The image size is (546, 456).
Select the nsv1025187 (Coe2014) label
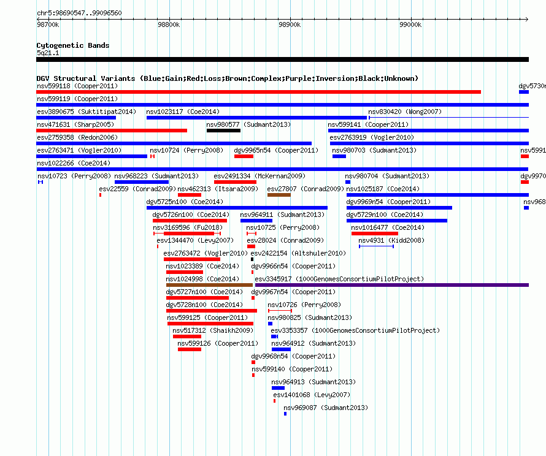[383, 189]
